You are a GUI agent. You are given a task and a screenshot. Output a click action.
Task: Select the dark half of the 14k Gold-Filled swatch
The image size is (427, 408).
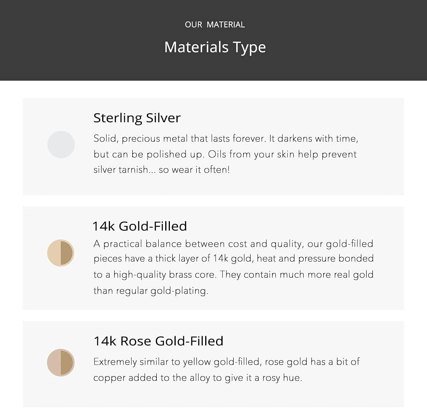coord(66,253)
